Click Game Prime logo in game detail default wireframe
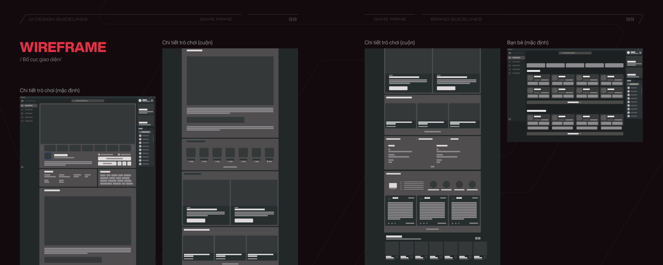 tap(22, 101)
